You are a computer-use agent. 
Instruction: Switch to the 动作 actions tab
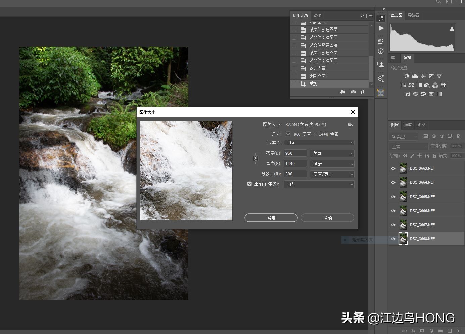click(x=317, y=15)
